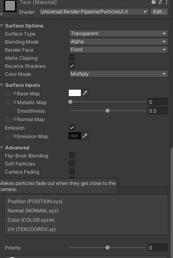Open the Blending Mode dropdown

[x=118, y=42]
